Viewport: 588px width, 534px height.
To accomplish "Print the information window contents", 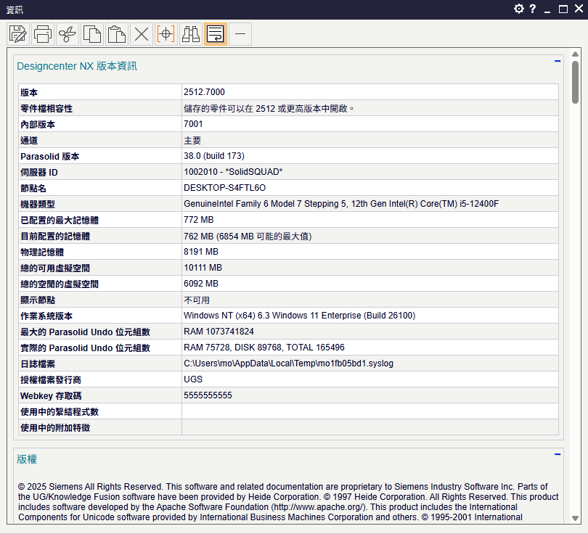I will point(43,34).
